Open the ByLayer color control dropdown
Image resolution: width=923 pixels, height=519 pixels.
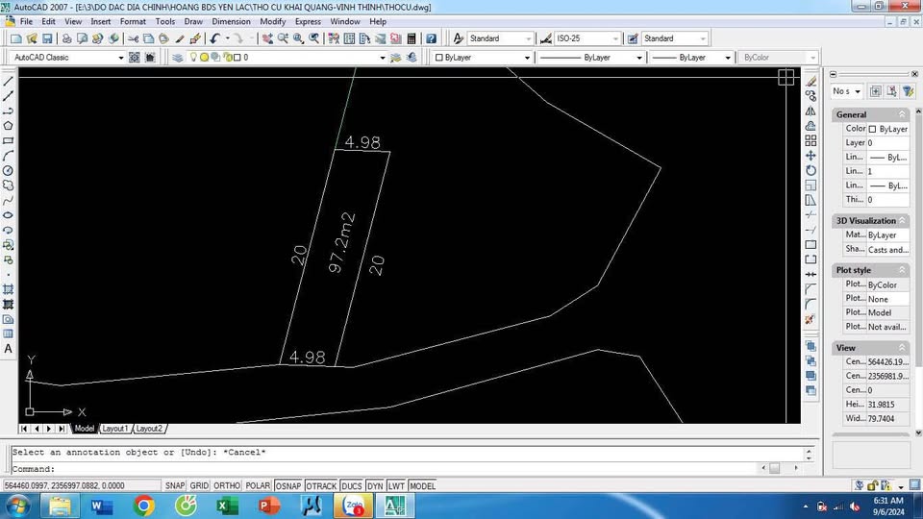[526, 58]
